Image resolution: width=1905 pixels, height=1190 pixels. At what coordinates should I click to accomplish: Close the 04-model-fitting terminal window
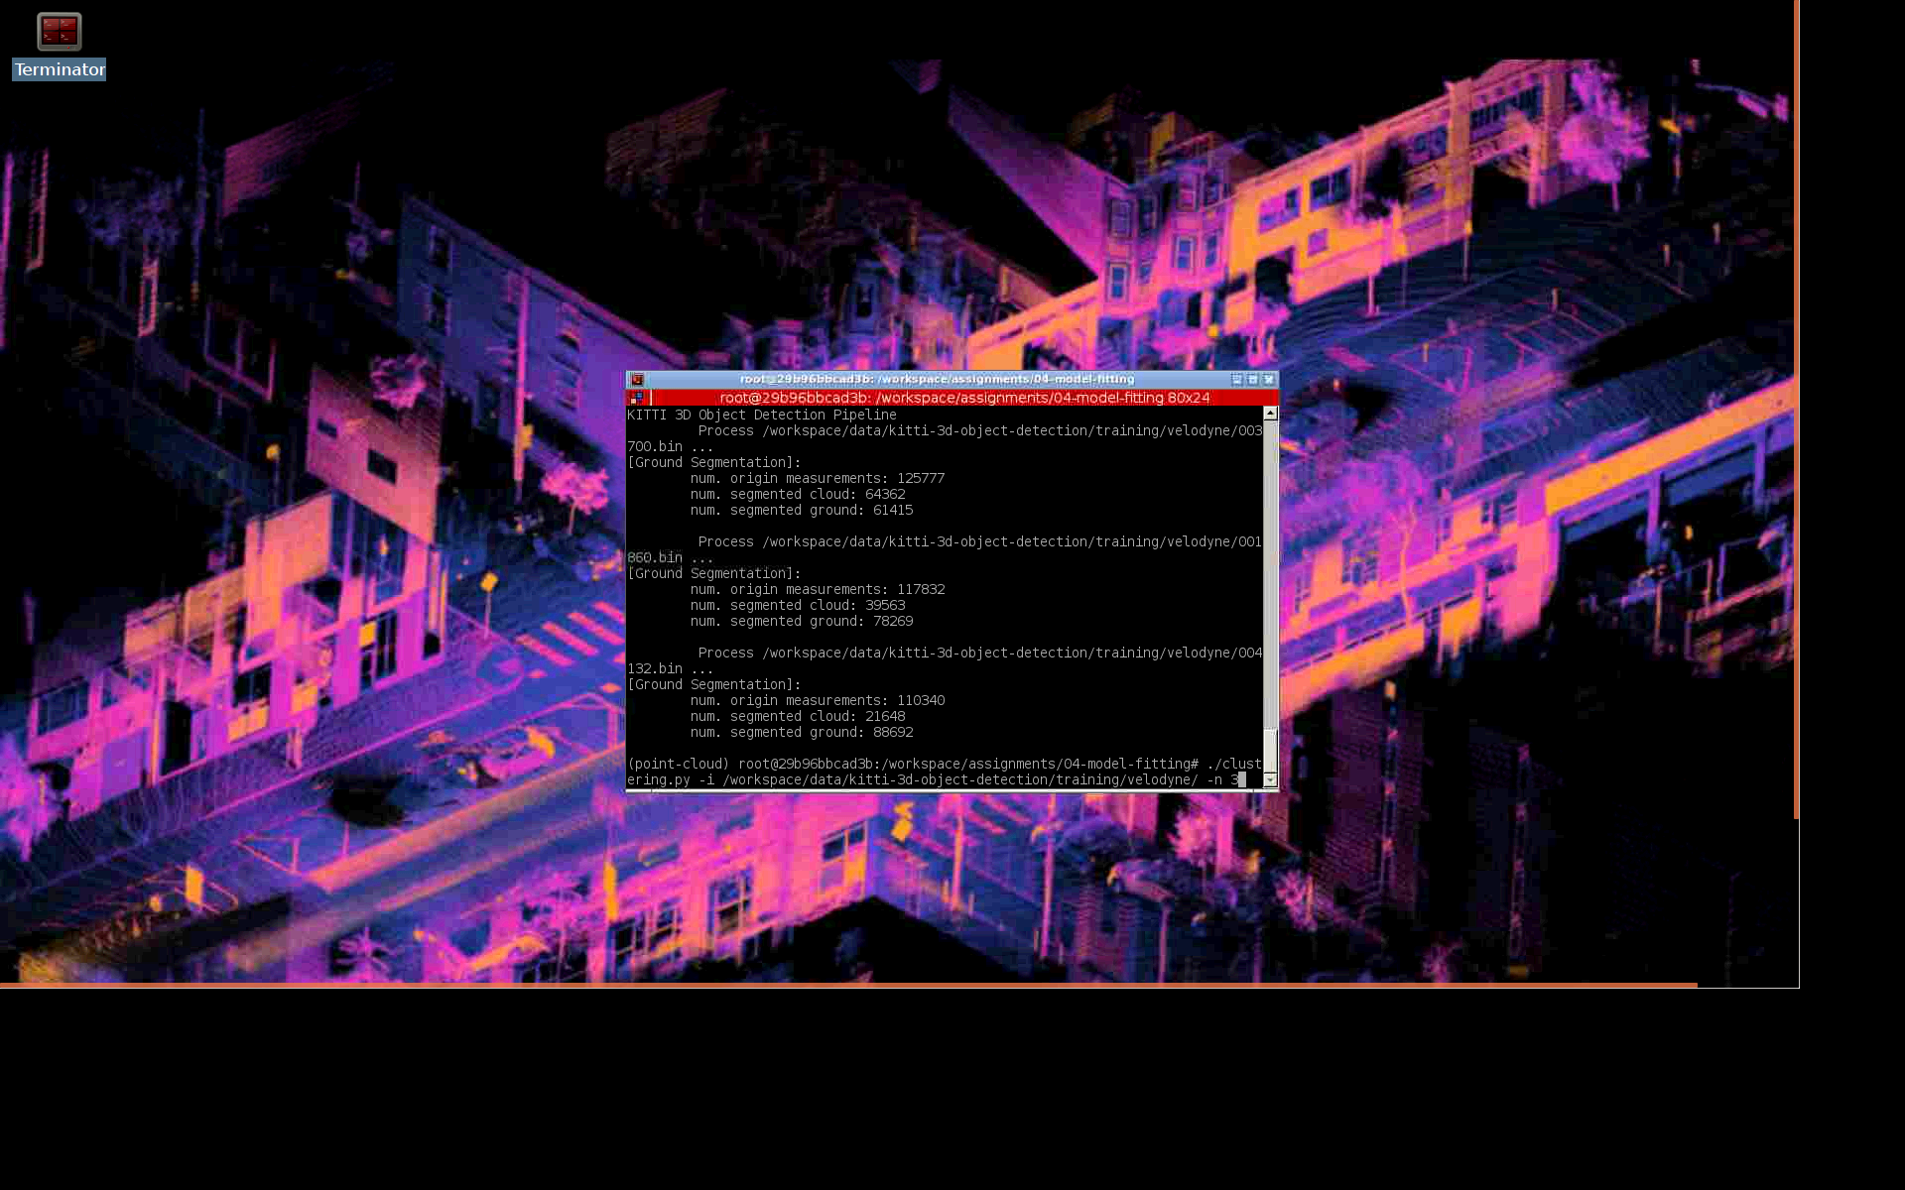(1268, 380)
